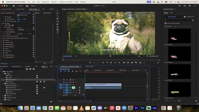Select the Lighting Effects preset row
199x112 pixels.
[x=28, y=80]
